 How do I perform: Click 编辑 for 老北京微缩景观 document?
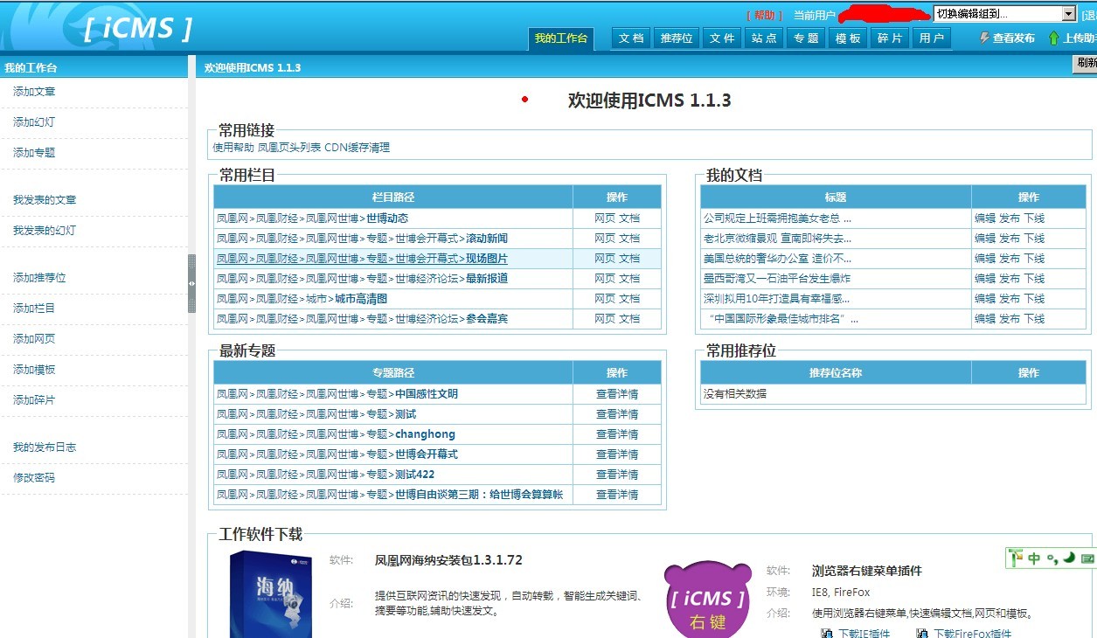(x=985, y=239)
